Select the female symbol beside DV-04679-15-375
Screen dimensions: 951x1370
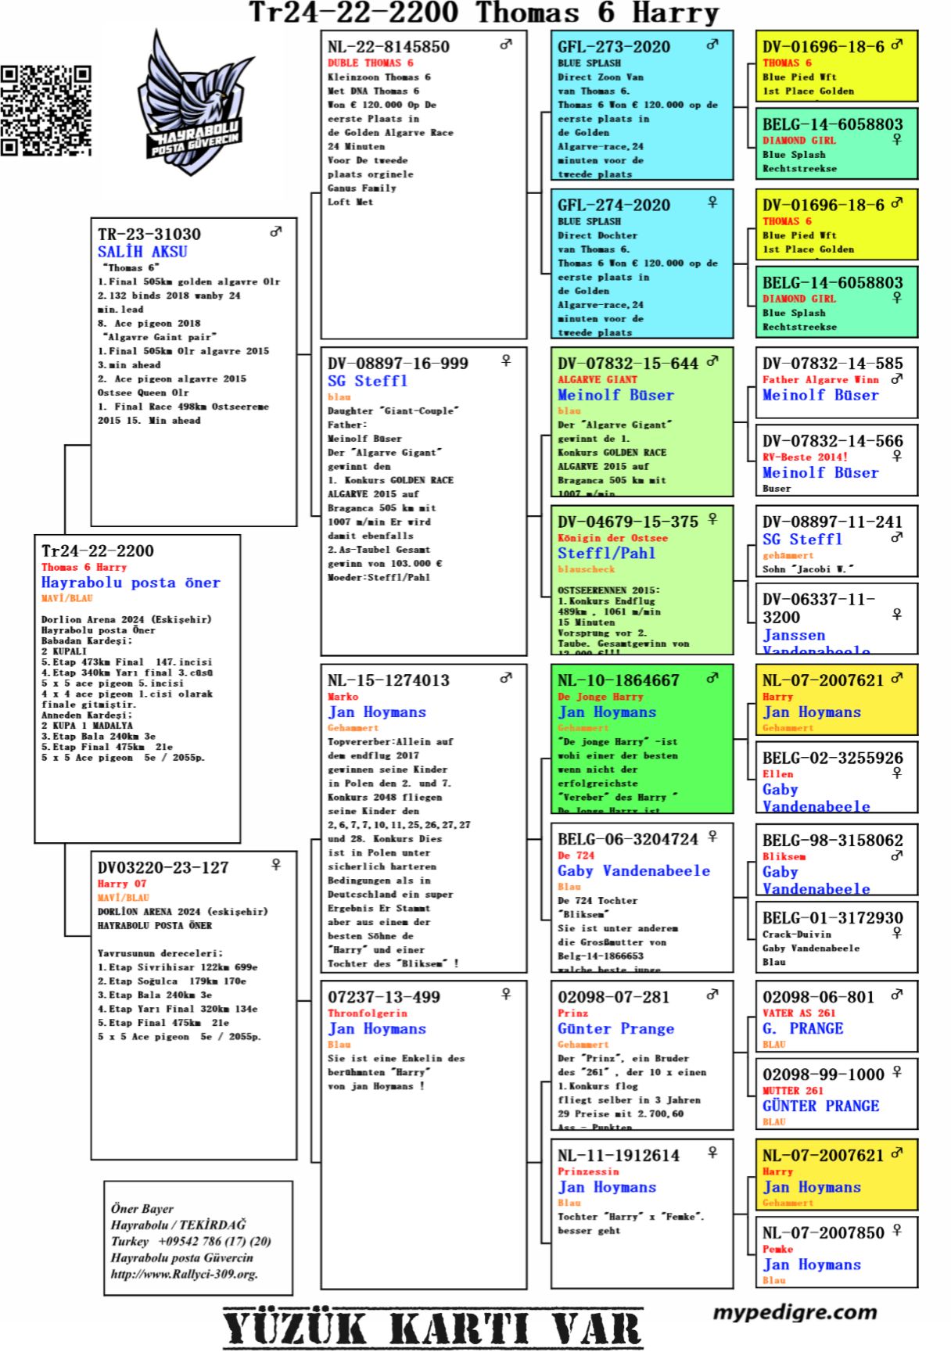pyautogui.click(x=712, y=518)
